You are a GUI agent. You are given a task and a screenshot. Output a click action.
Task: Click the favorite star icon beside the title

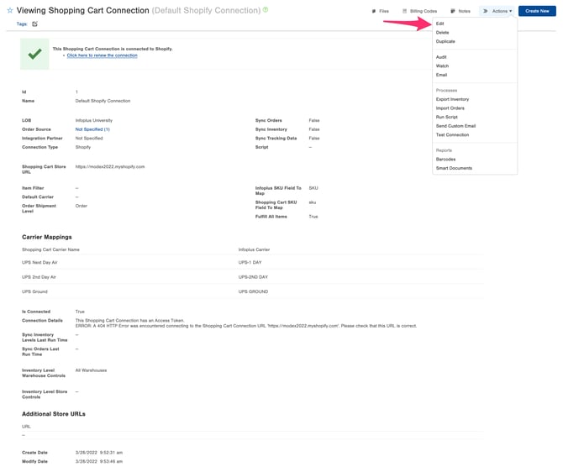(10, 11)
